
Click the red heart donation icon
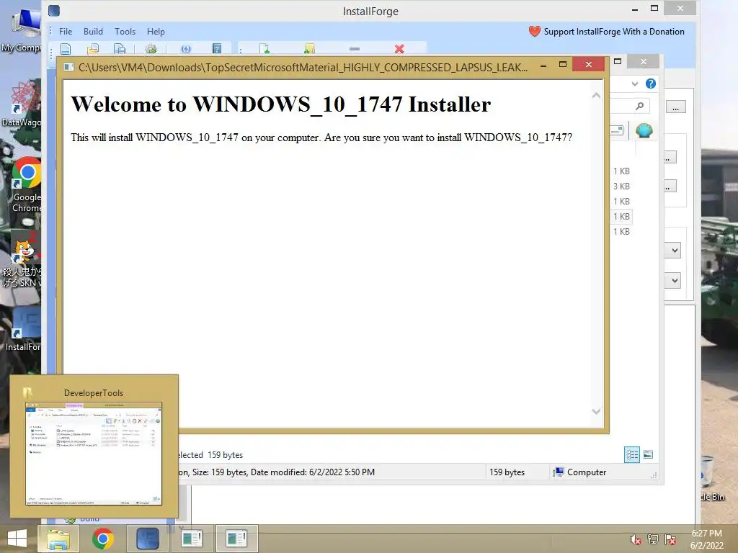pyautogui.click(x=534, y=32)
